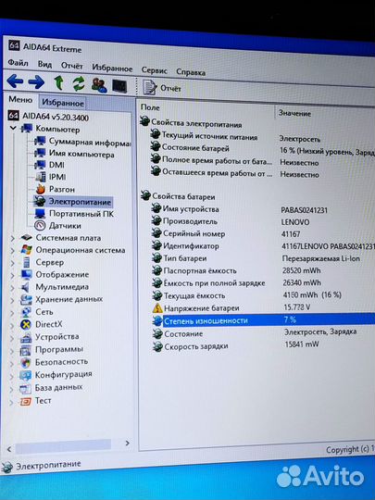Expand the DirectX node
This screenshot has width=375, height=500.
[12, 325]
